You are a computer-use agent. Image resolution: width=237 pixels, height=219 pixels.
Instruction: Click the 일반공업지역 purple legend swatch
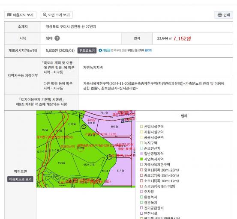click(x=141, y=154)
